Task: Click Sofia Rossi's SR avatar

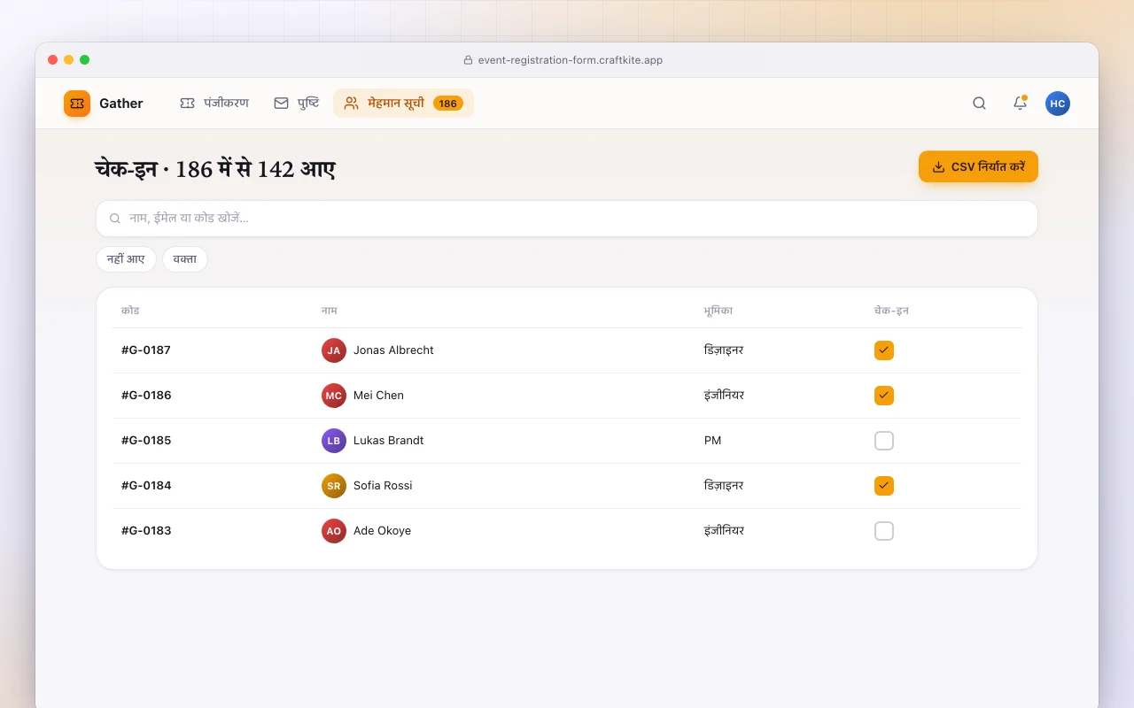Action: pos(334,486)
